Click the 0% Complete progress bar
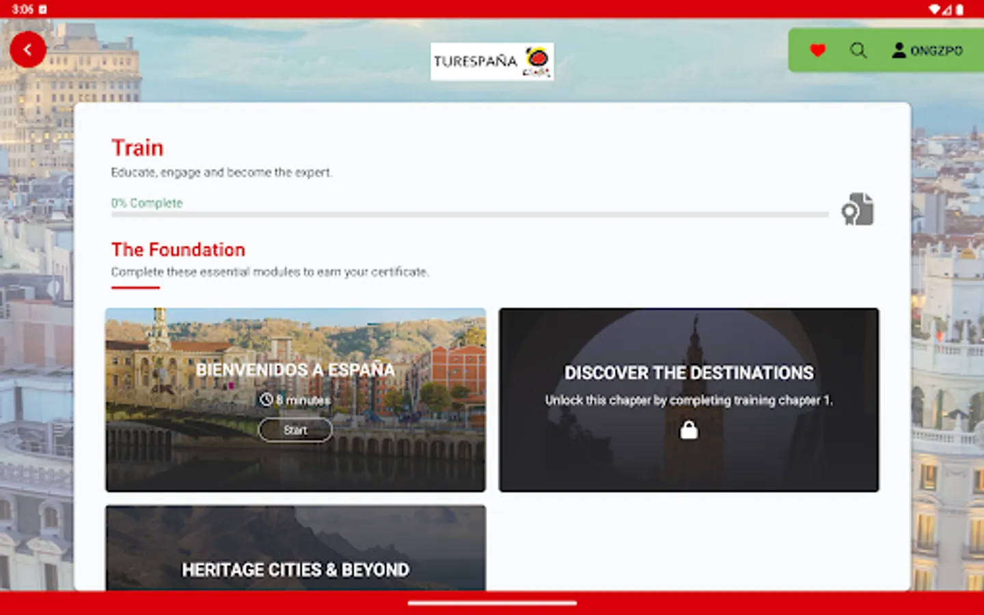 click(468, 213)
